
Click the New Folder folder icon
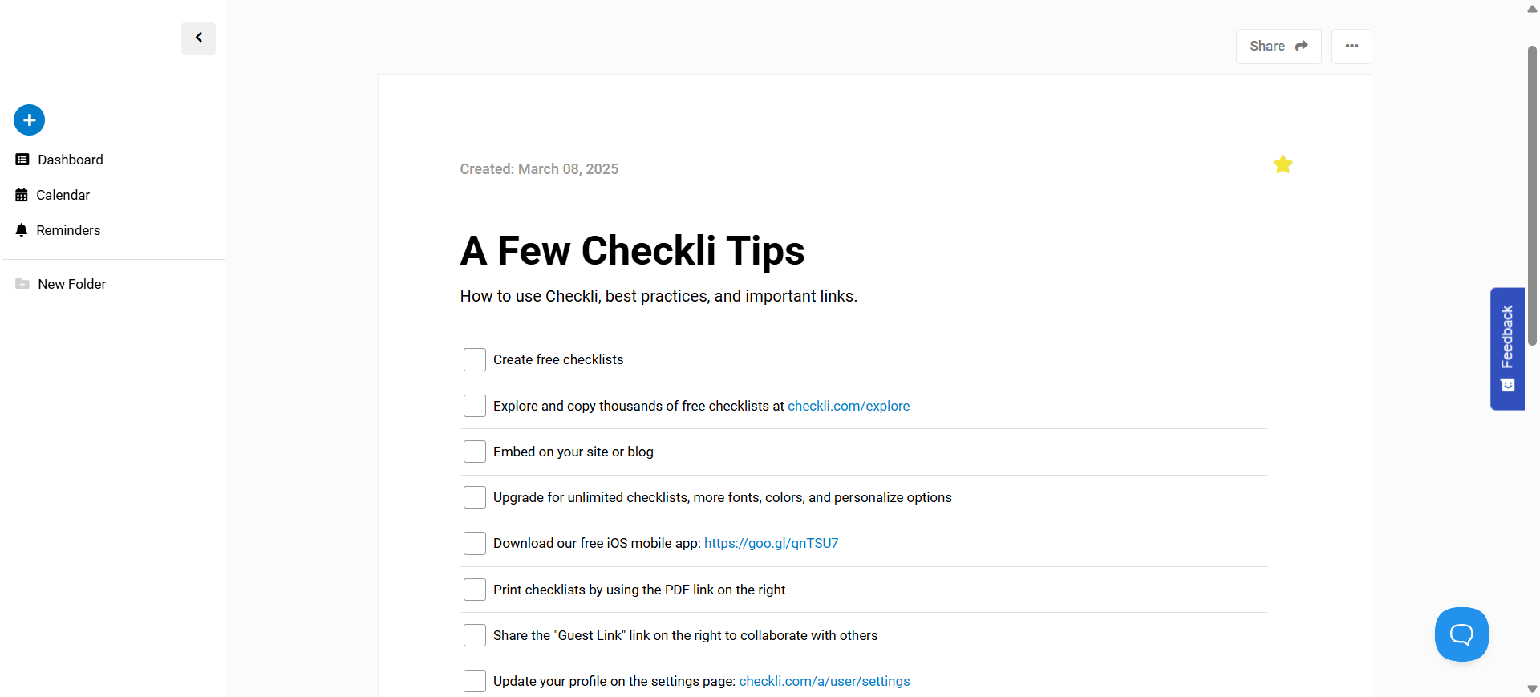point(22,283)
